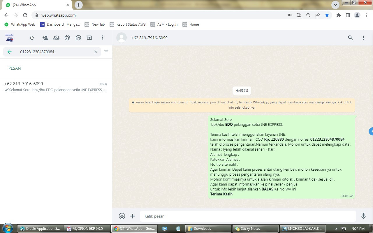Close the WhatsApp browser tab

pos(68,5)
